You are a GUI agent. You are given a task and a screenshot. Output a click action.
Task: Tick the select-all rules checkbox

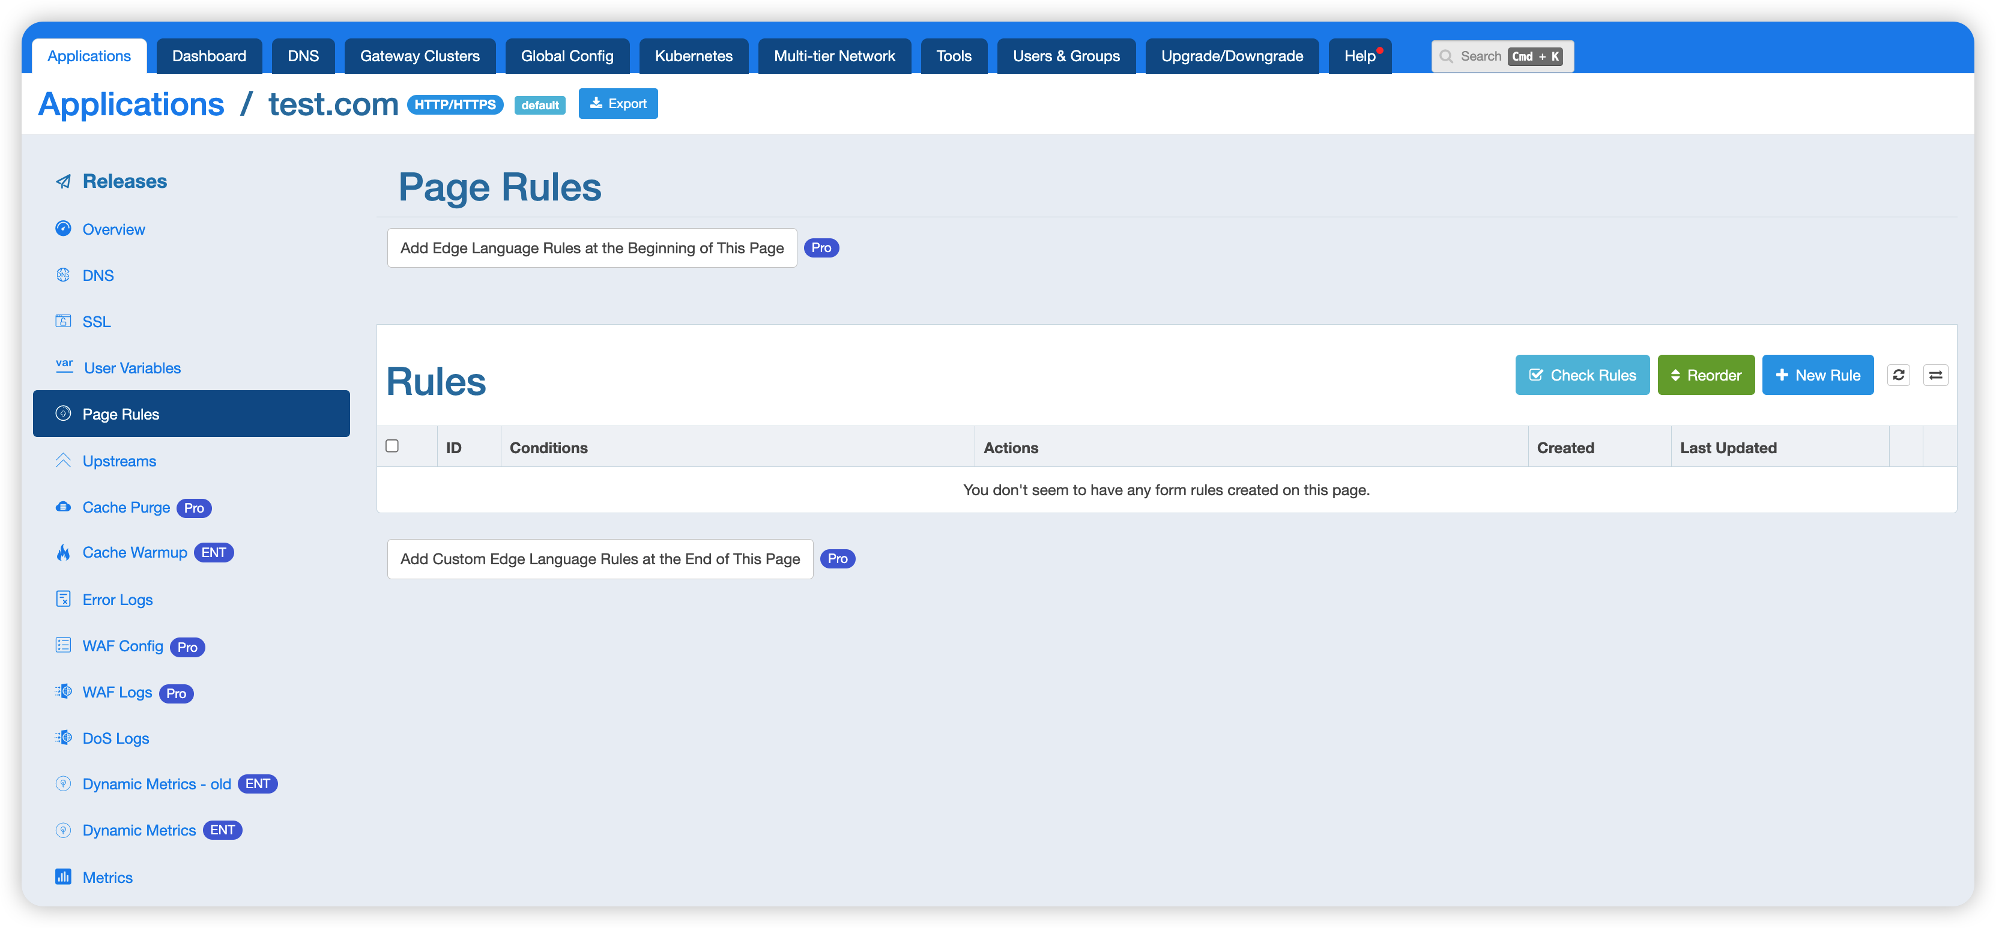coord(392,445)
